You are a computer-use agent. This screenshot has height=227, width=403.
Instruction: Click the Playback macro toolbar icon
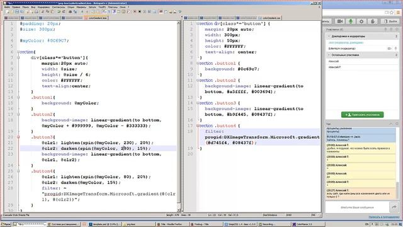tap(144, 11)
